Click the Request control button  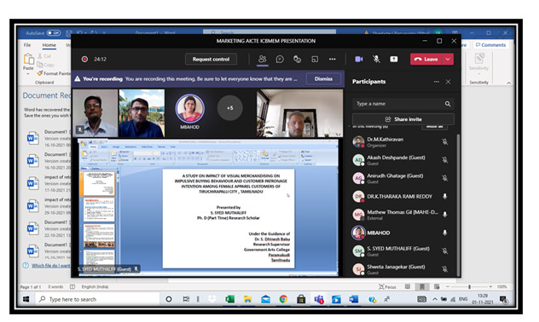tap(211, 59)
